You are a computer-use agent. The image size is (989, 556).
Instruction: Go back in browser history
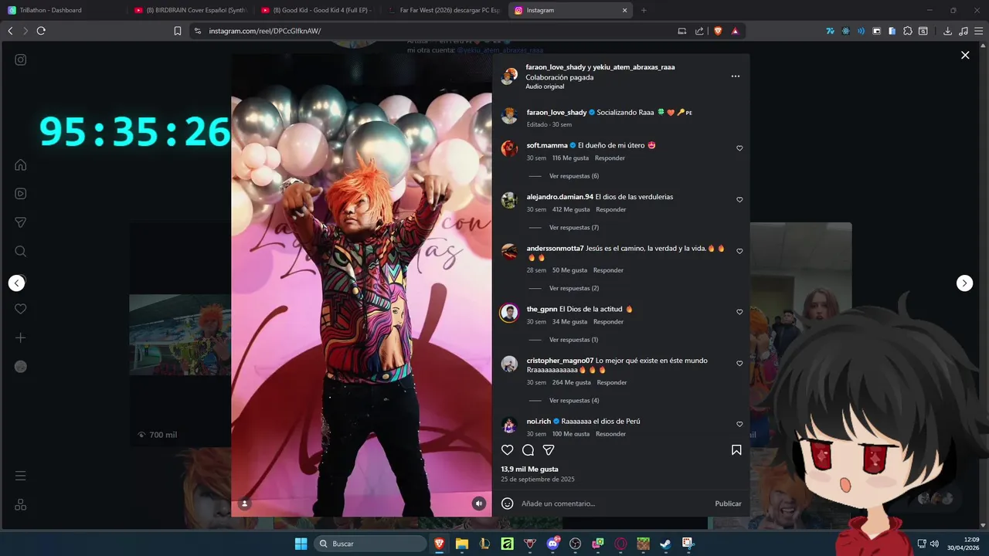[x=10, y=31]
